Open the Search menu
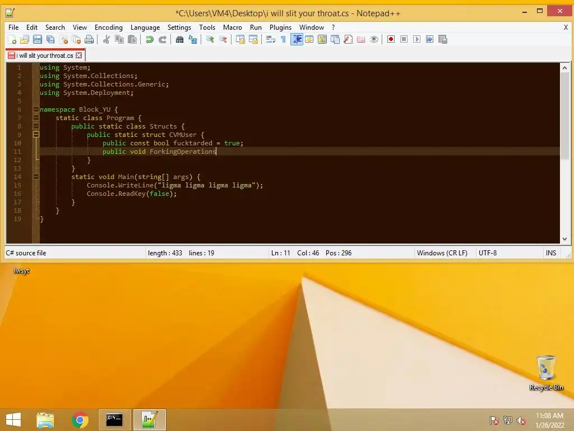The width and height of the screenshot is (574, 431). (x=55, y=27)
